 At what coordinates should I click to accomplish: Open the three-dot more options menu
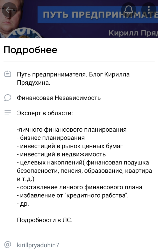(x=148, y=10)
